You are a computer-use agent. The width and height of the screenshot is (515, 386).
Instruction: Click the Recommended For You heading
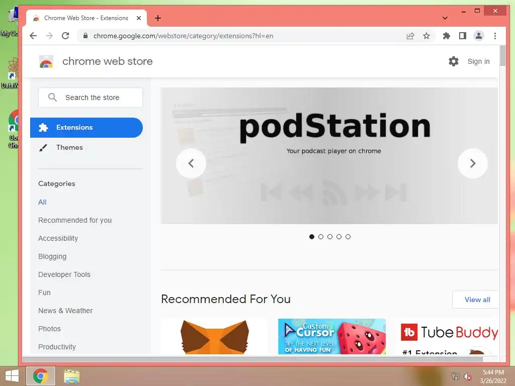[x=226, y=299]
